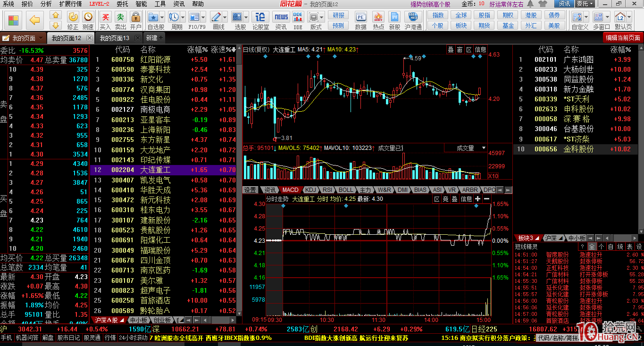Image resolution: width=644 pixels, height=346 pixels.
Task: Expand the F10/F9 dropdown arrow
Action: 204,17
